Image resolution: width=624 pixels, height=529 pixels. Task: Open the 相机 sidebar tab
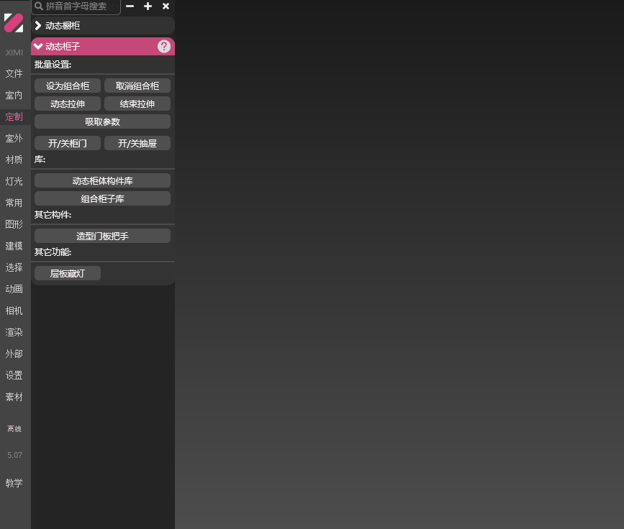[14, 310]
